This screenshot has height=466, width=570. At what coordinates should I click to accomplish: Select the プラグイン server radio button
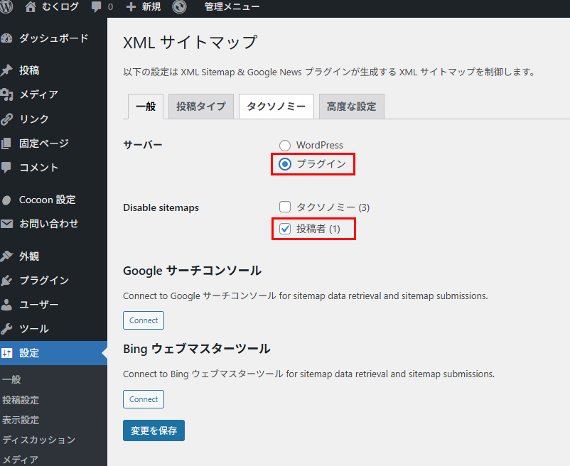285,164
